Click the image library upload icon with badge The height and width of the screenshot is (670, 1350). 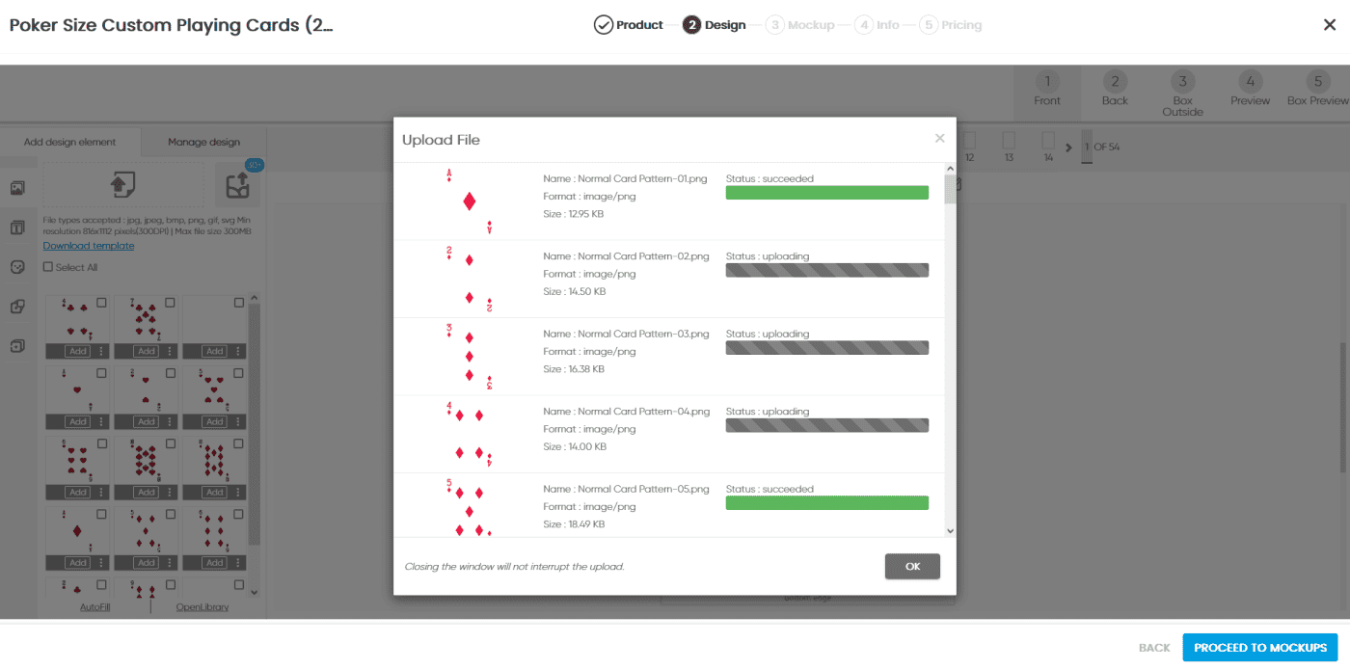237,185
